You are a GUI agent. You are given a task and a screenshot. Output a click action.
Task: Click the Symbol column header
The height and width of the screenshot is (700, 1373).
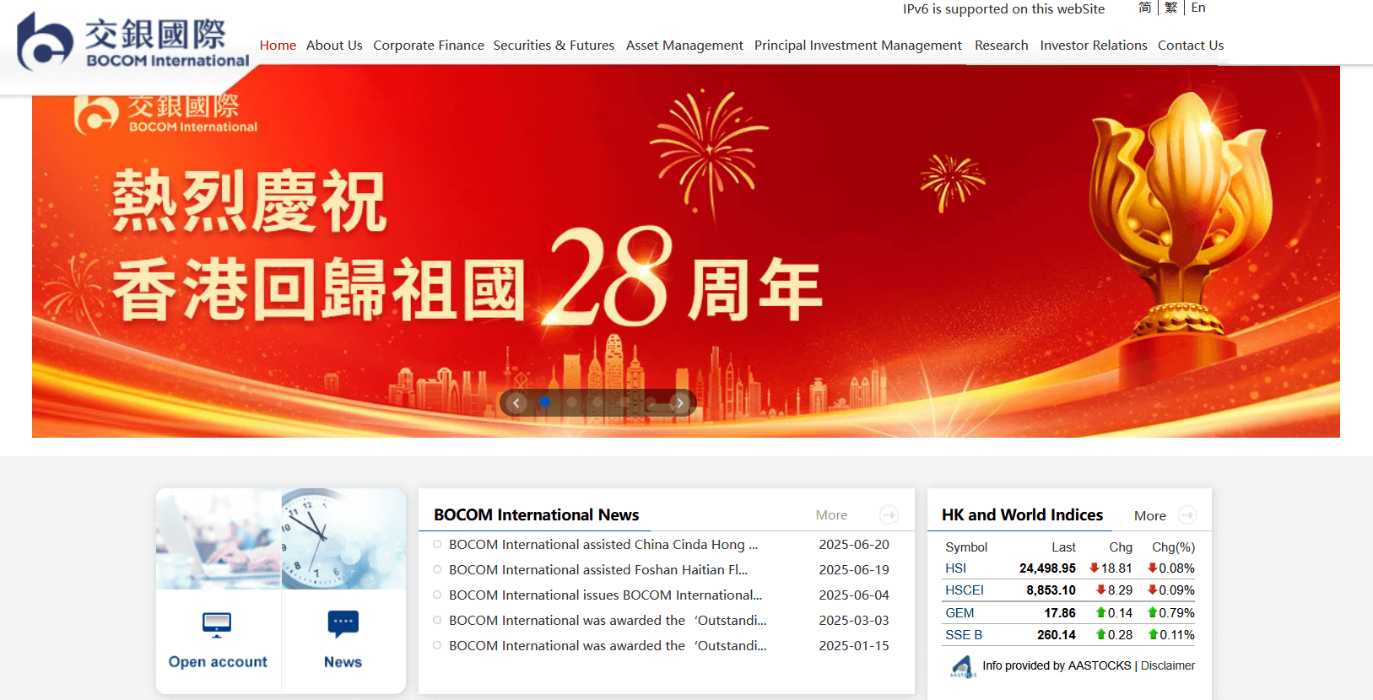[966, 547]
